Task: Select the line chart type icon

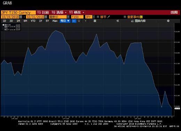Action: [x=74, y=21]
